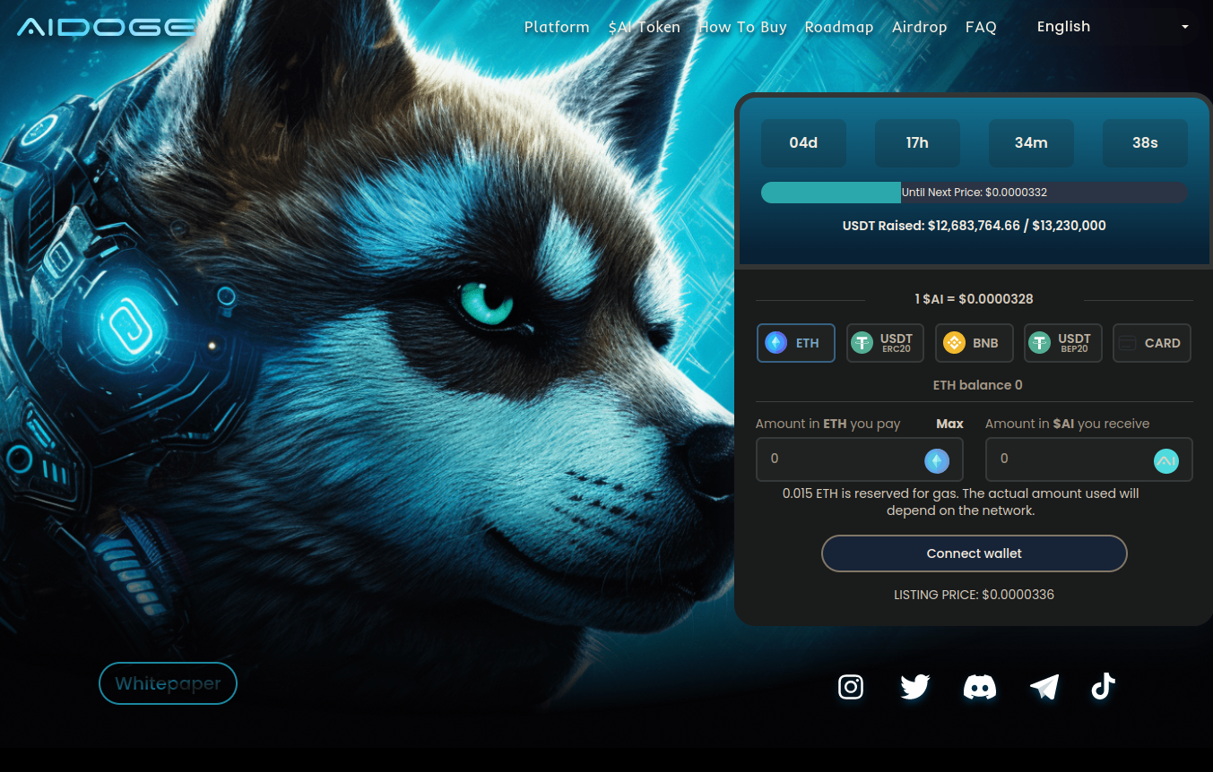Viewport: 1213px width, 772px height.
Task: Open the Twitter bird icon
Action: [914, 687]
